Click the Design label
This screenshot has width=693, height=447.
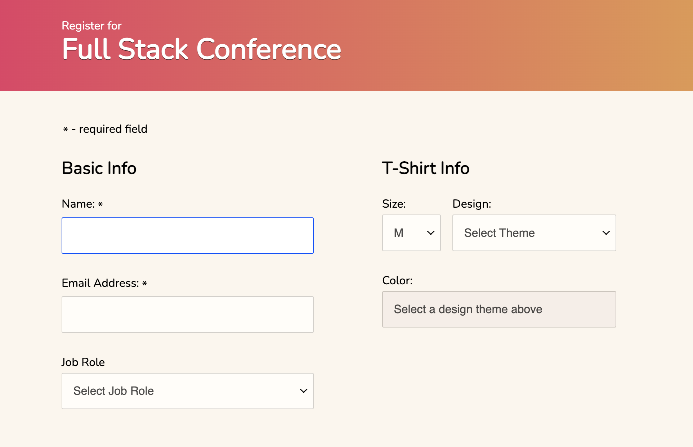[x=472, y=204]
